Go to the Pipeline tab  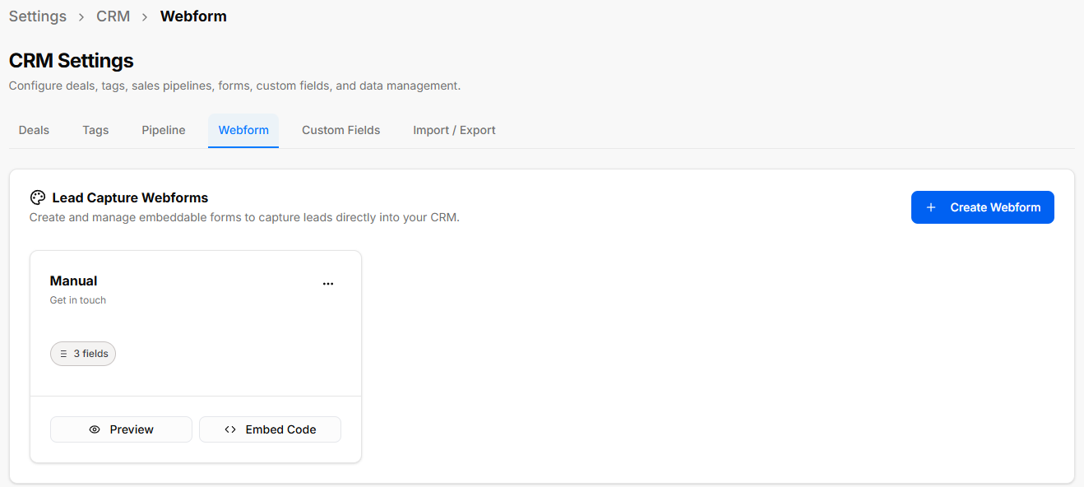164,130
